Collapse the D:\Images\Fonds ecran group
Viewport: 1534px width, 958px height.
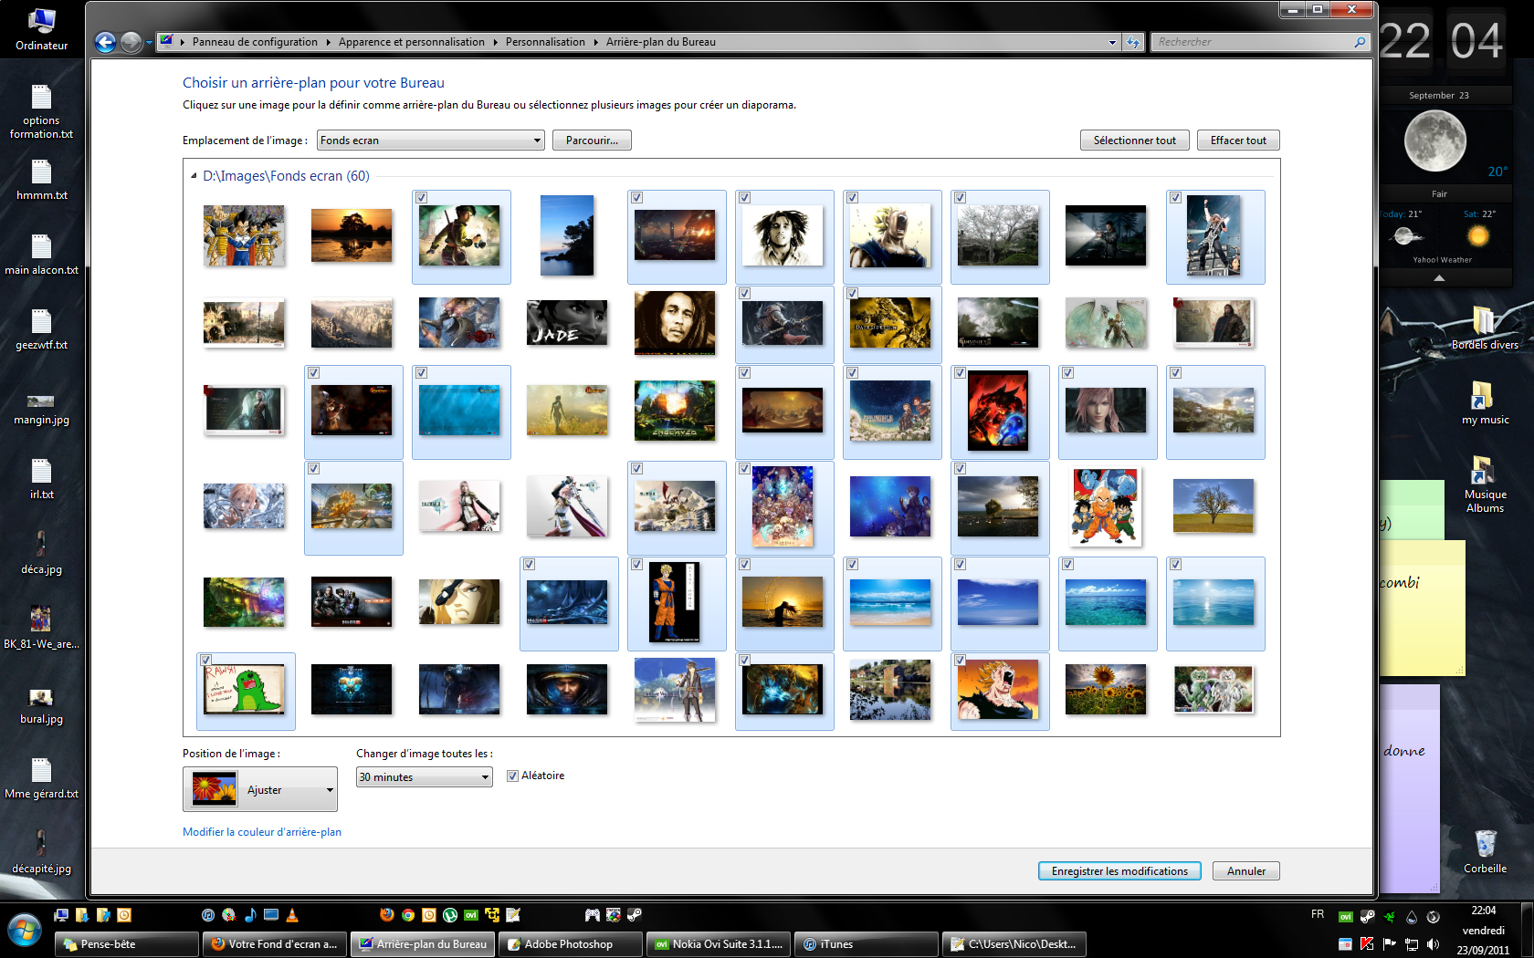(194, 176)
